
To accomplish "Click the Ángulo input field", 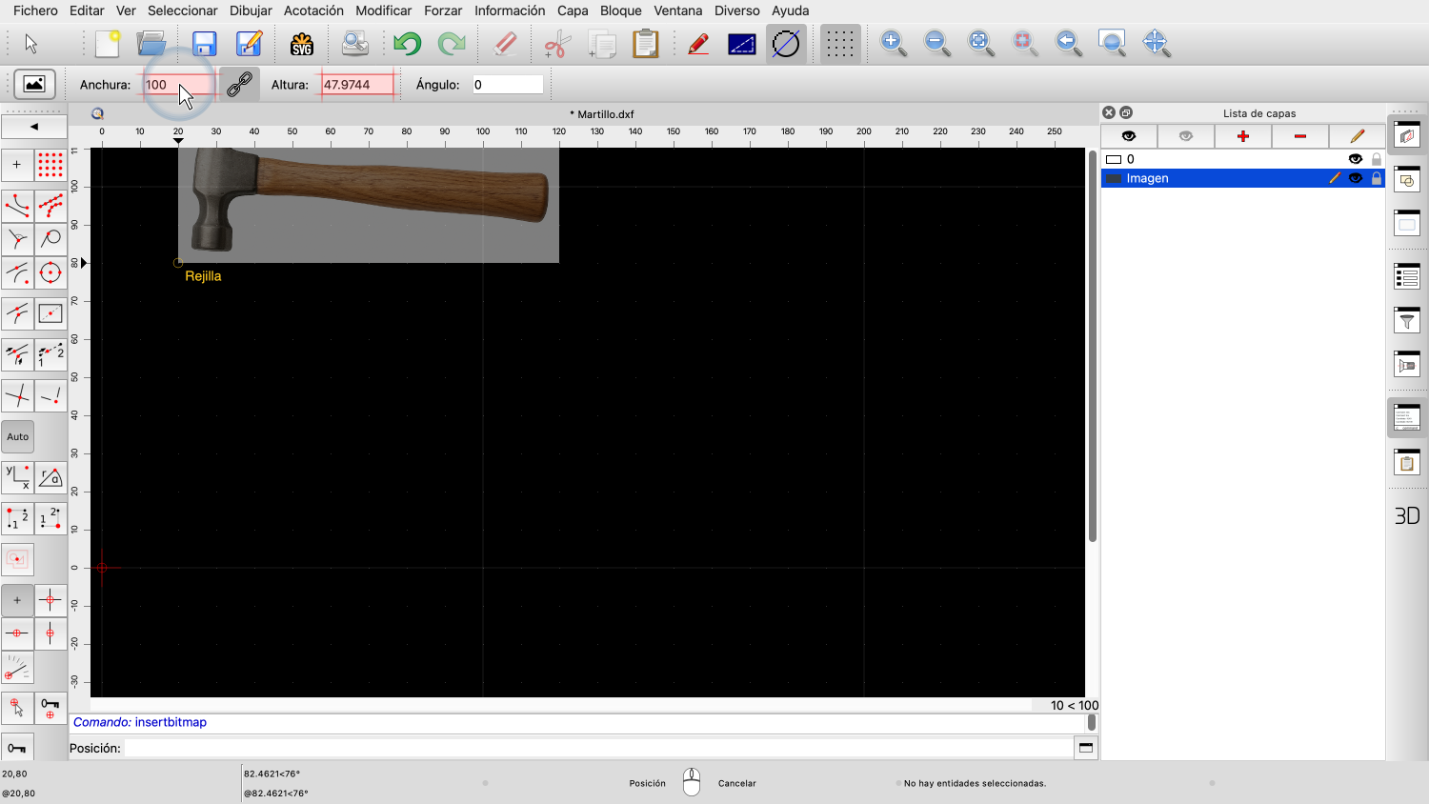I will (507, 85).
